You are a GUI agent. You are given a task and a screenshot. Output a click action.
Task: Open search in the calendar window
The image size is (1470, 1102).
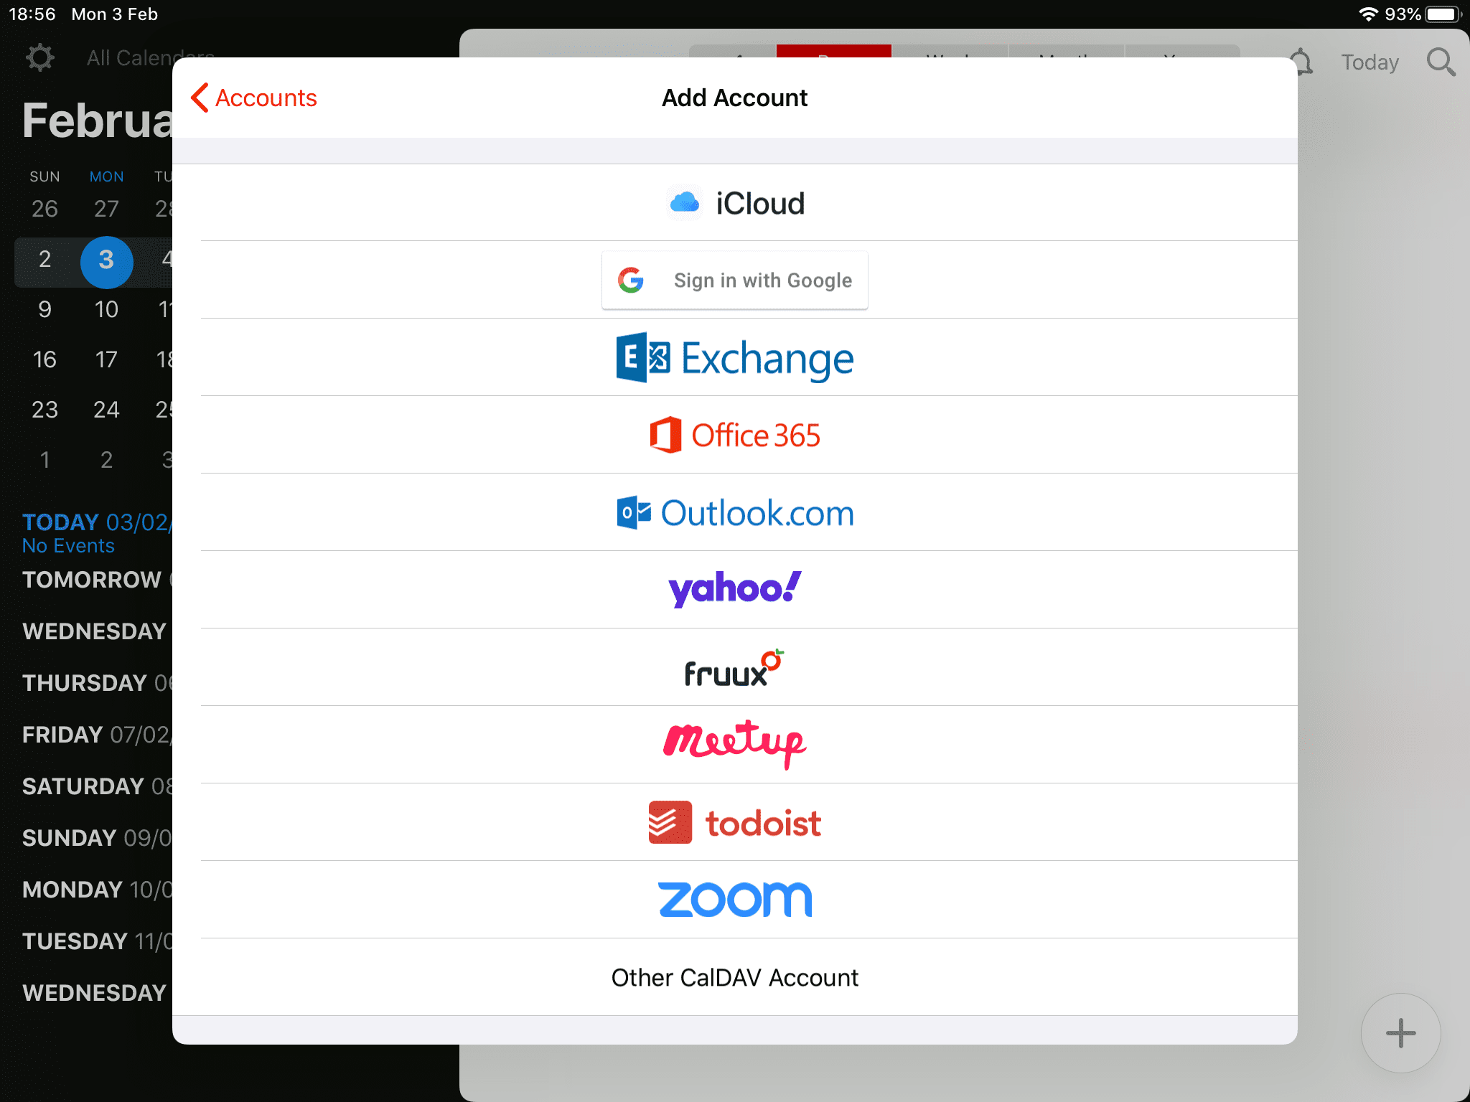[x=1441, y=62]
